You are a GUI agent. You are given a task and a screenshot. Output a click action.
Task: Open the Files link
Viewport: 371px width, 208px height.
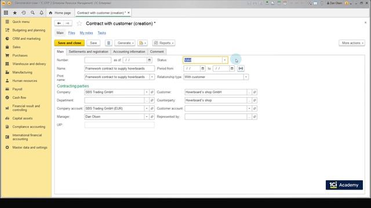tap(71, 33)
